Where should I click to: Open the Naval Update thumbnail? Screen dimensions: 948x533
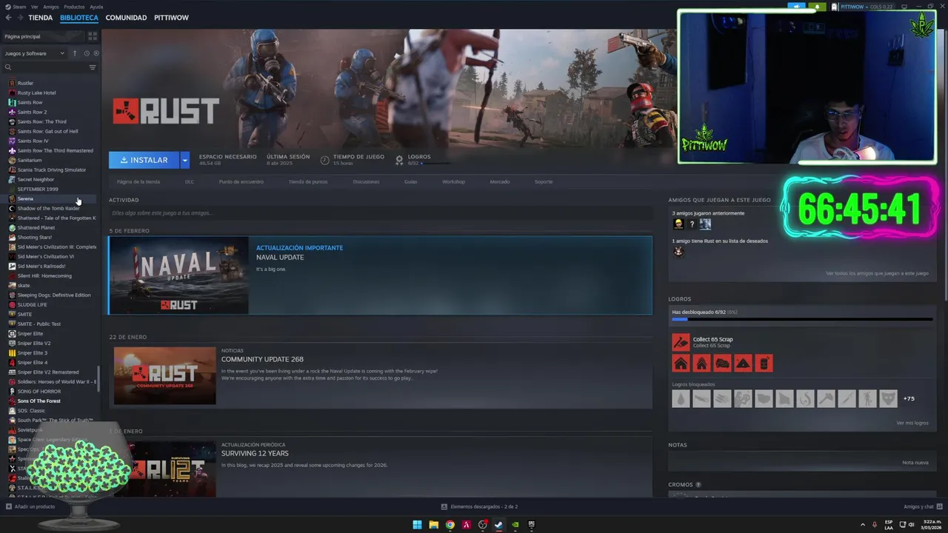[178, 275]
